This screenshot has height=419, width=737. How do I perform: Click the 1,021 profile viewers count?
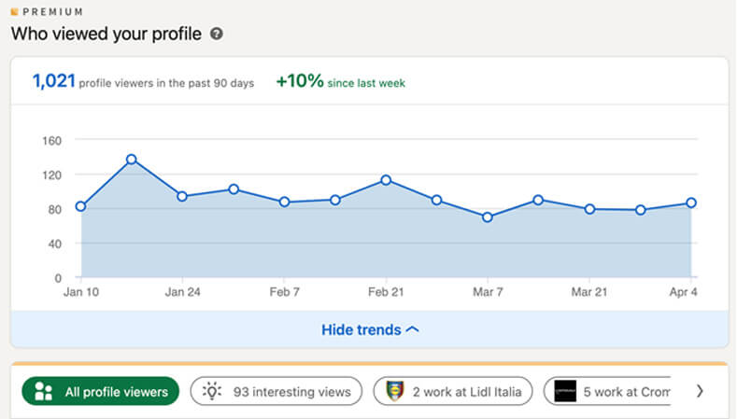coord(53,82)
